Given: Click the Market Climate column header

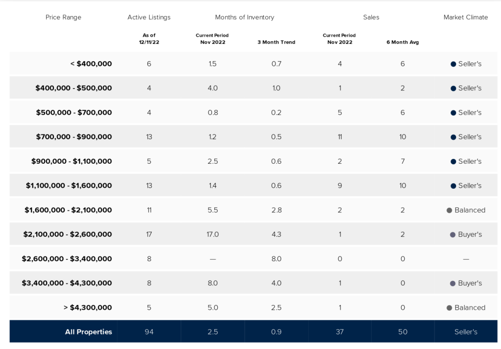Looking at the screenshot, I should (465, 17).
